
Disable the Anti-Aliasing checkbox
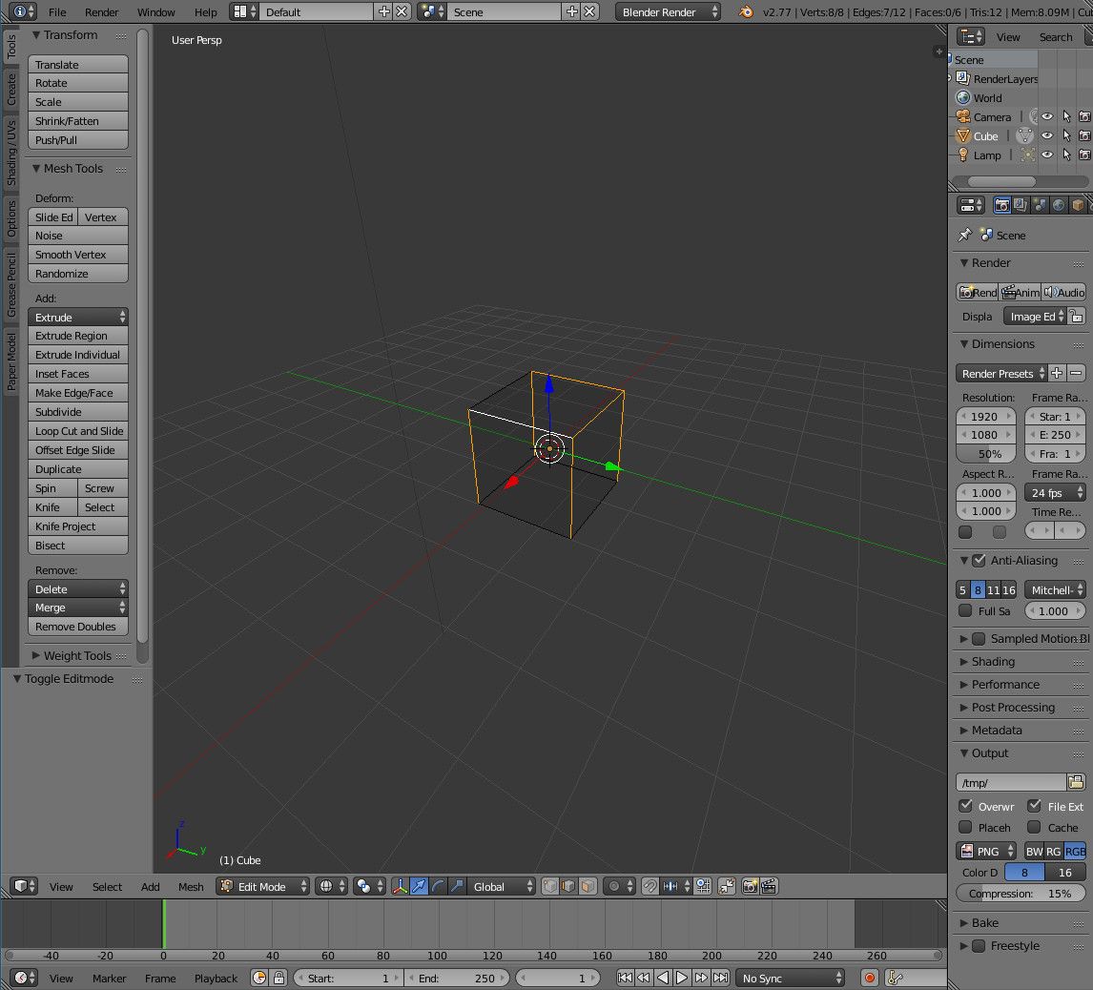click(977, 561)
